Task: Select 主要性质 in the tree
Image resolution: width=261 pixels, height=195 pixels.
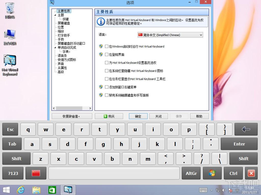Action: tap(64, 11)
